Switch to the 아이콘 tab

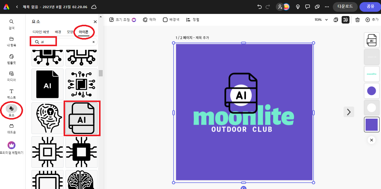84,32
